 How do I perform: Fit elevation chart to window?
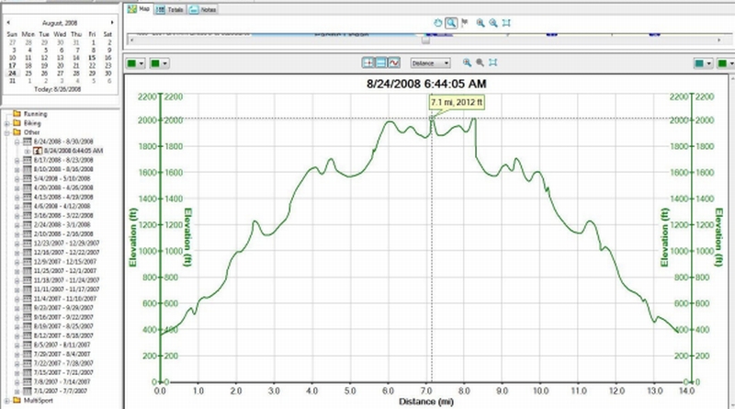coord(493,62)
